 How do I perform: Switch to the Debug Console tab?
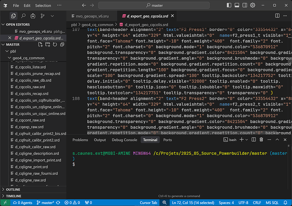coord(124,140)
